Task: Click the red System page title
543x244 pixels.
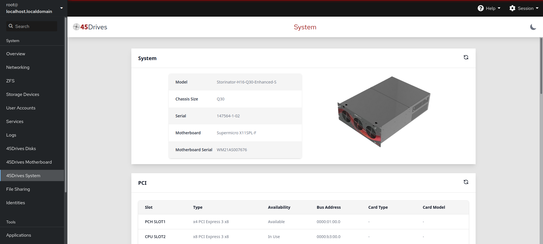Action: coord(305,27)
